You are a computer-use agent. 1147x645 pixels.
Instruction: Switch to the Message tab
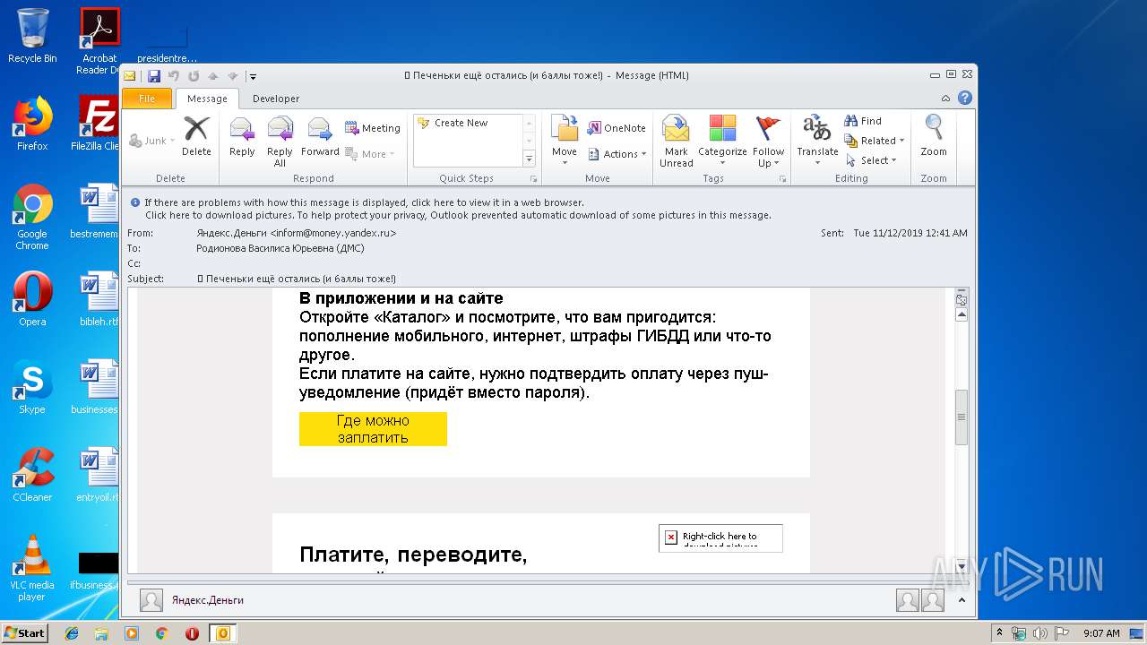[207, 99]
